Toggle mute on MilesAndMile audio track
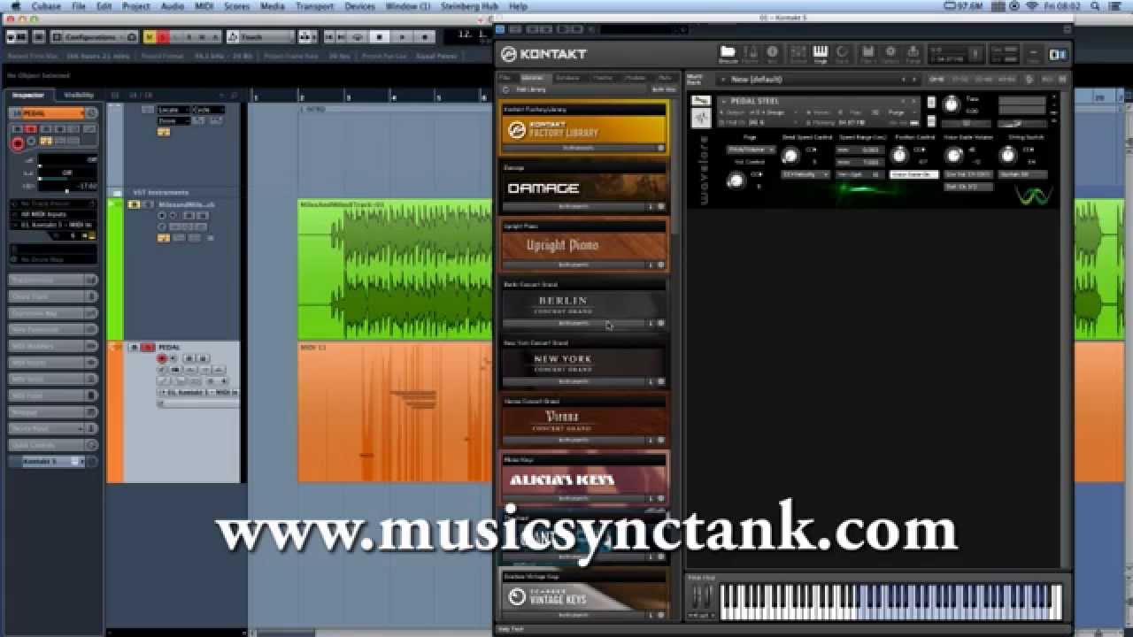1133x637 pixels. [x=135, y=204]
